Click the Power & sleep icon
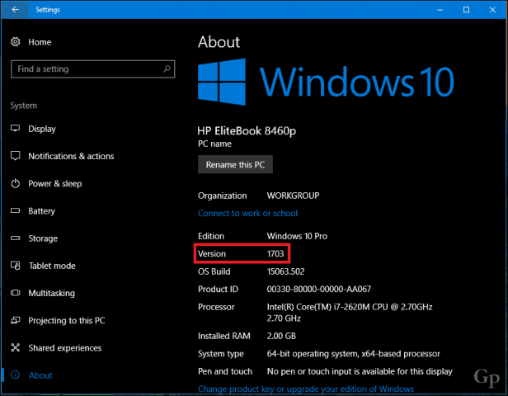Viewport: 508px width, 396px height. (15, 183)
